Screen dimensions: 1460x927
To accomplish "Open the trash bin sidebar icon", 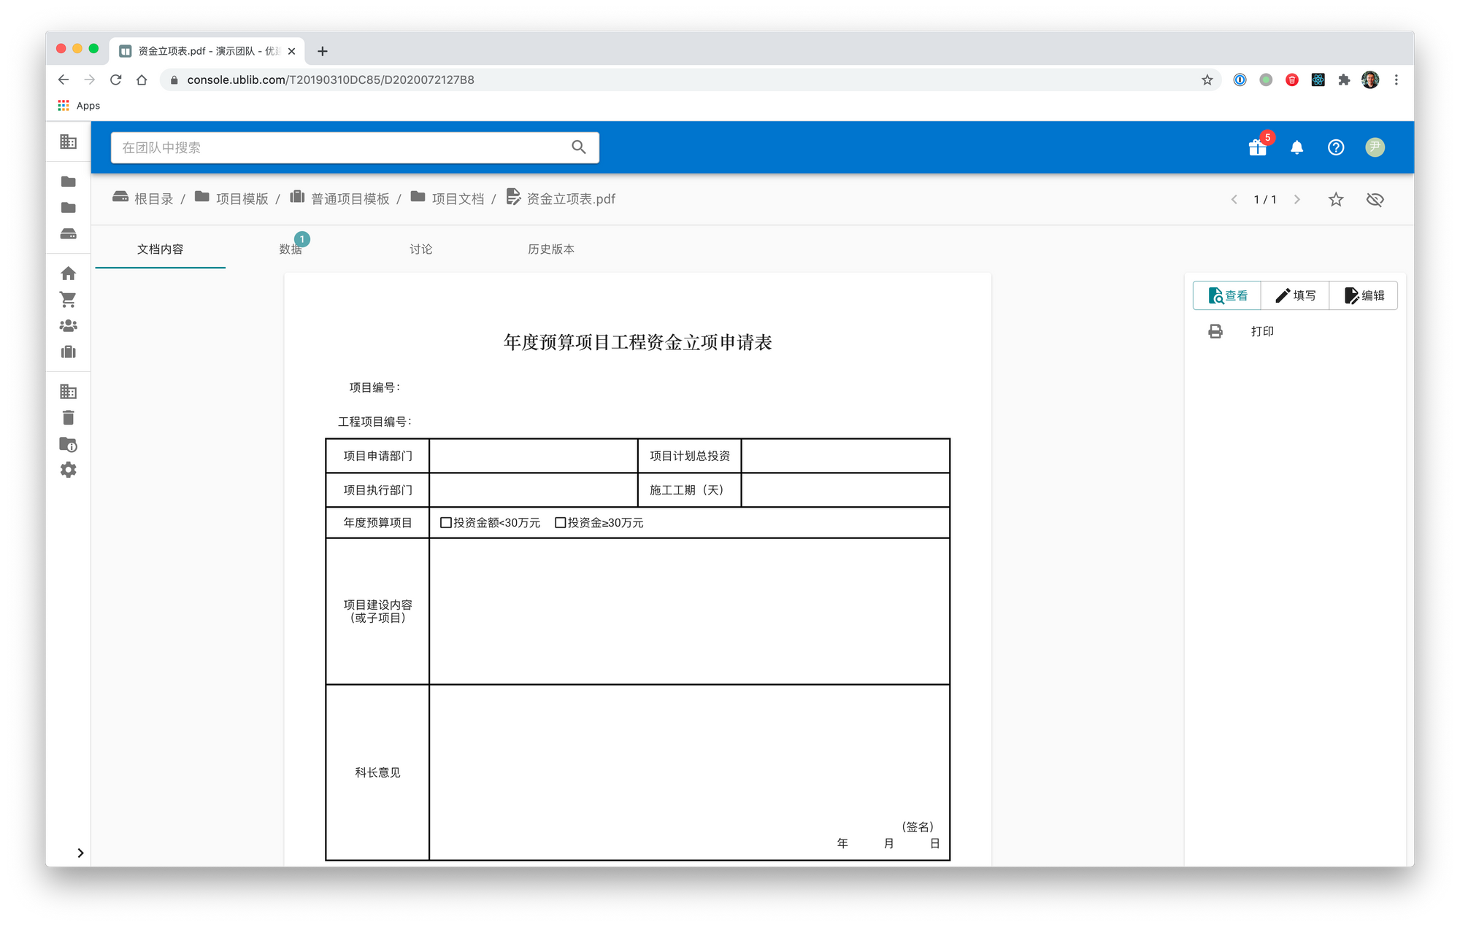I will pyautogui.click(x=68, y=418).
